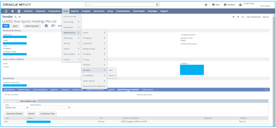Open the recent records clock icon
The height and width of the screenshot is (128, 276).
(6, 11)
